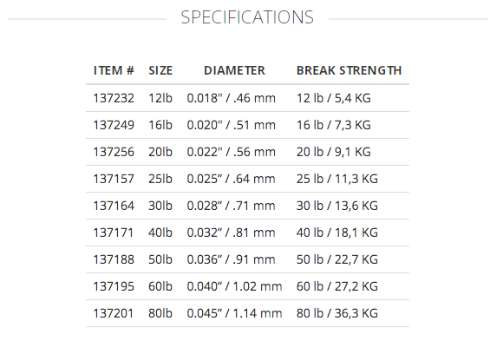Click the 80 lb / 36,3 KG cell
This screenshot has height=341, width=490.
click(x=337, y=313)
